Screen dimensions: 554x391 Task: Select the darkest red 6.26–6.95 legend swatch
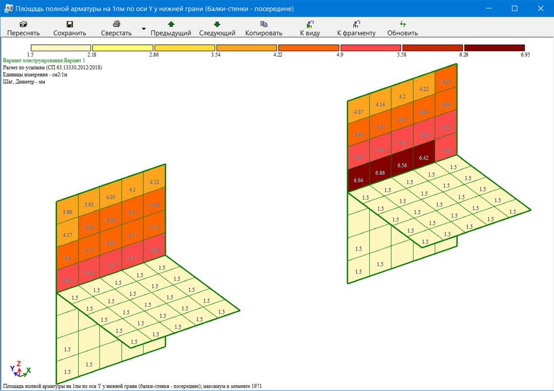click(x=494, y=48)
